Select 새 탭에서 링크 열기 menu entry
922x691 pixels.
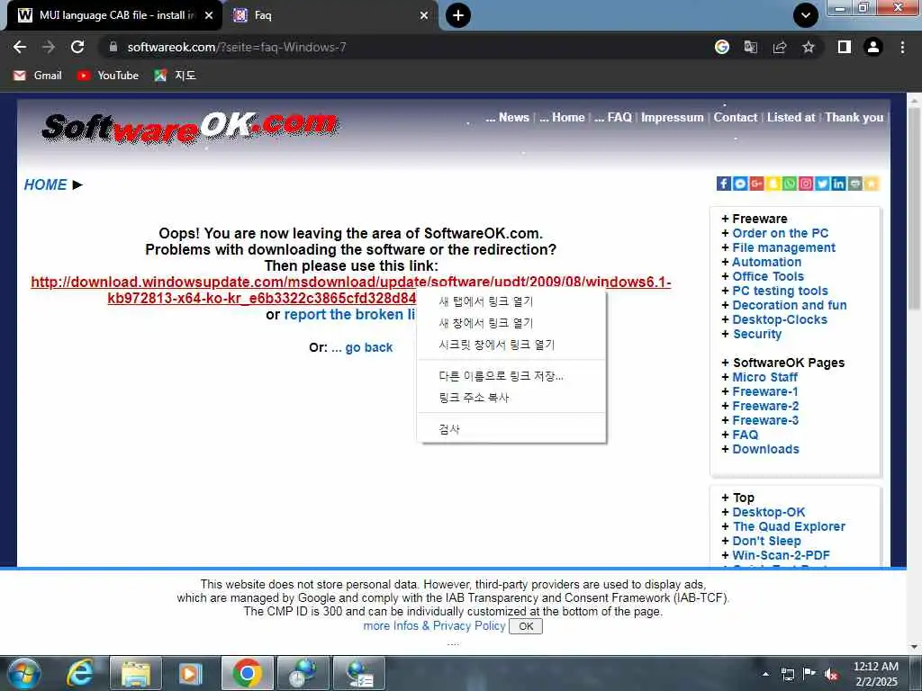coord(511,301)
